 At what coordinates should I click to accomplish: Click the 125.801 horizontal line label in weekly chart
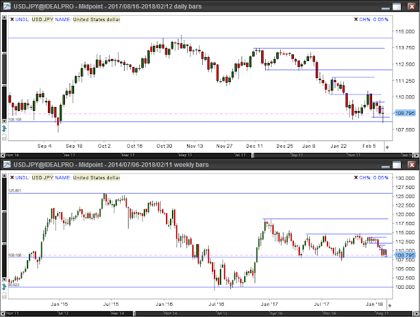pyautogui.click(x=14, y=190)
